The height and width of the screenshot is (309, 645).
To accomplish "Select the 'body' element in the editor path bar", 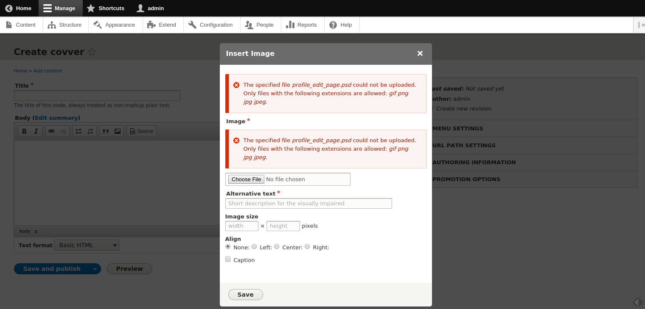I will tap(25, 231).
